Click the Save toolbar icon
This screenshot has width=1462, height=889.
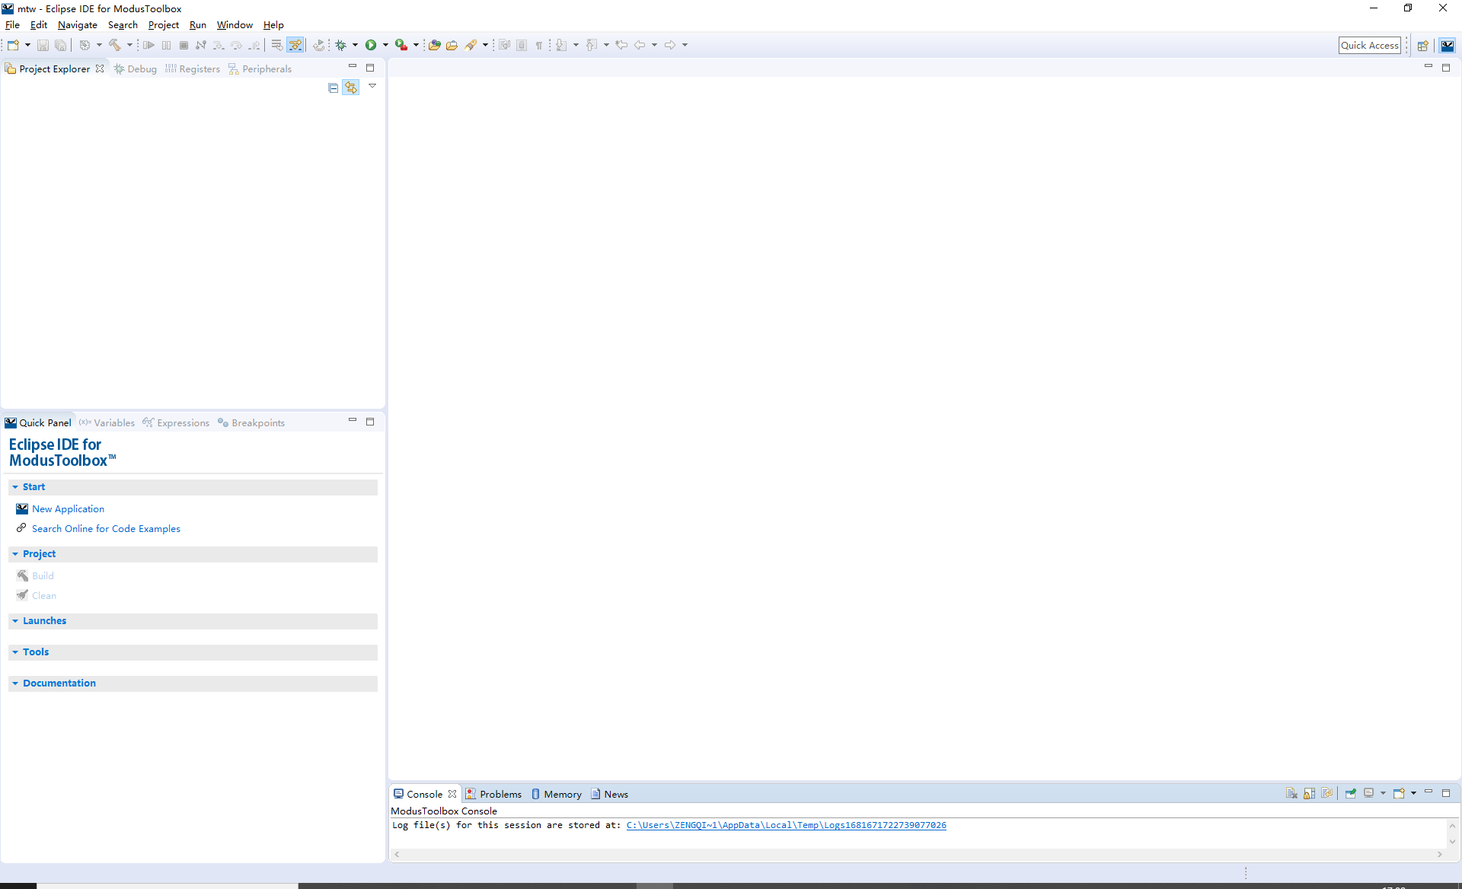point(43,45)
